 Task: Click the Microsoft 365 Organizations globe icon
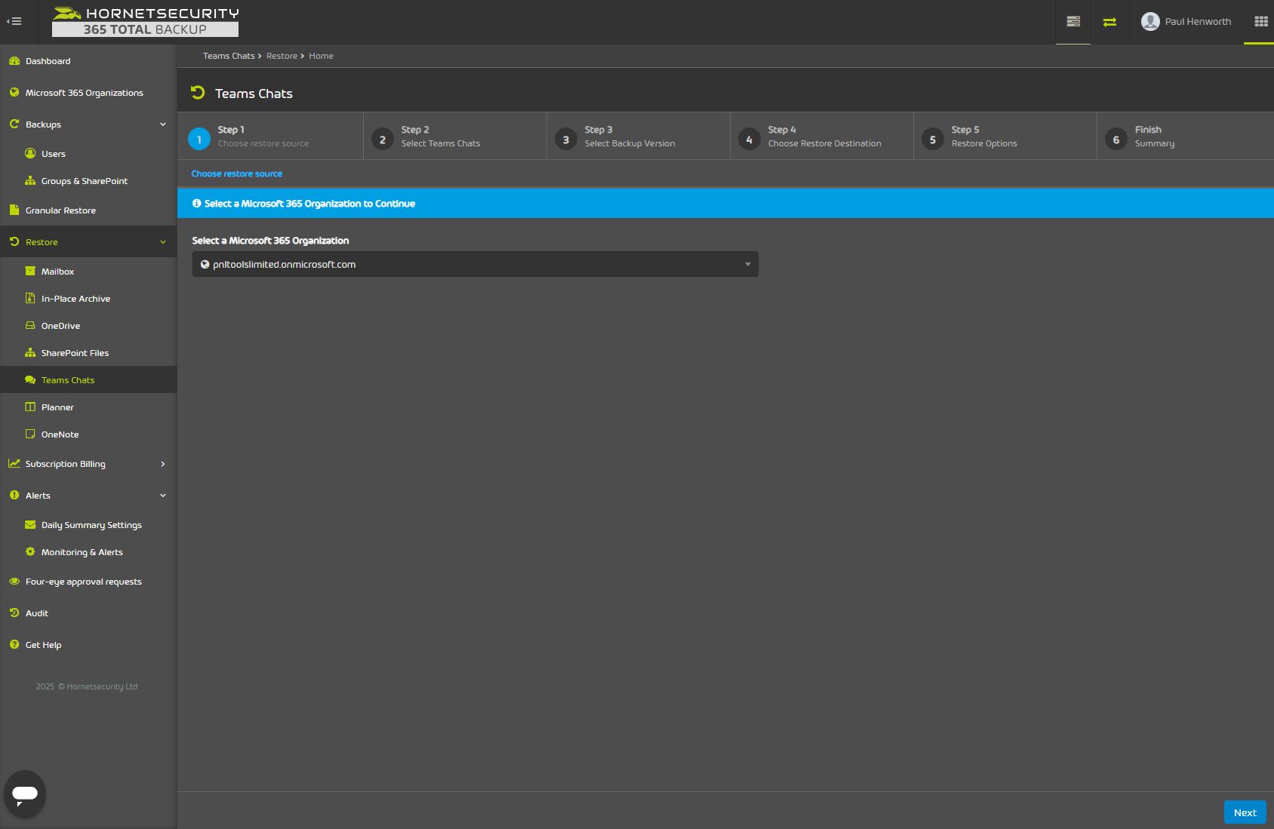click(14, 92)
